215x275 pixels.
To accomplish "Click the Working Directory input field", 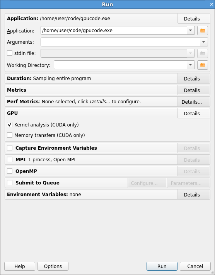I will [120, 65].
